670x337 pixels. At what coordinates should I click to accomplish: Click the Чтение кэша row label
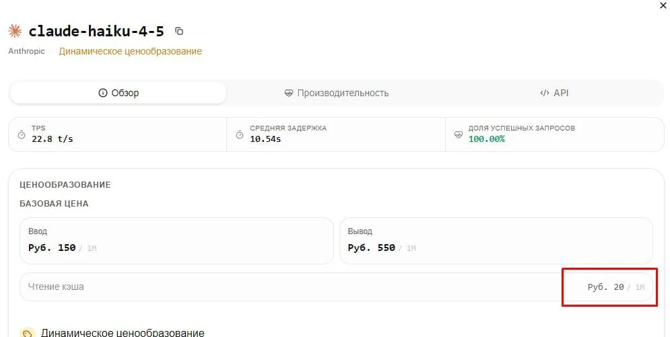tap(56, 287)
